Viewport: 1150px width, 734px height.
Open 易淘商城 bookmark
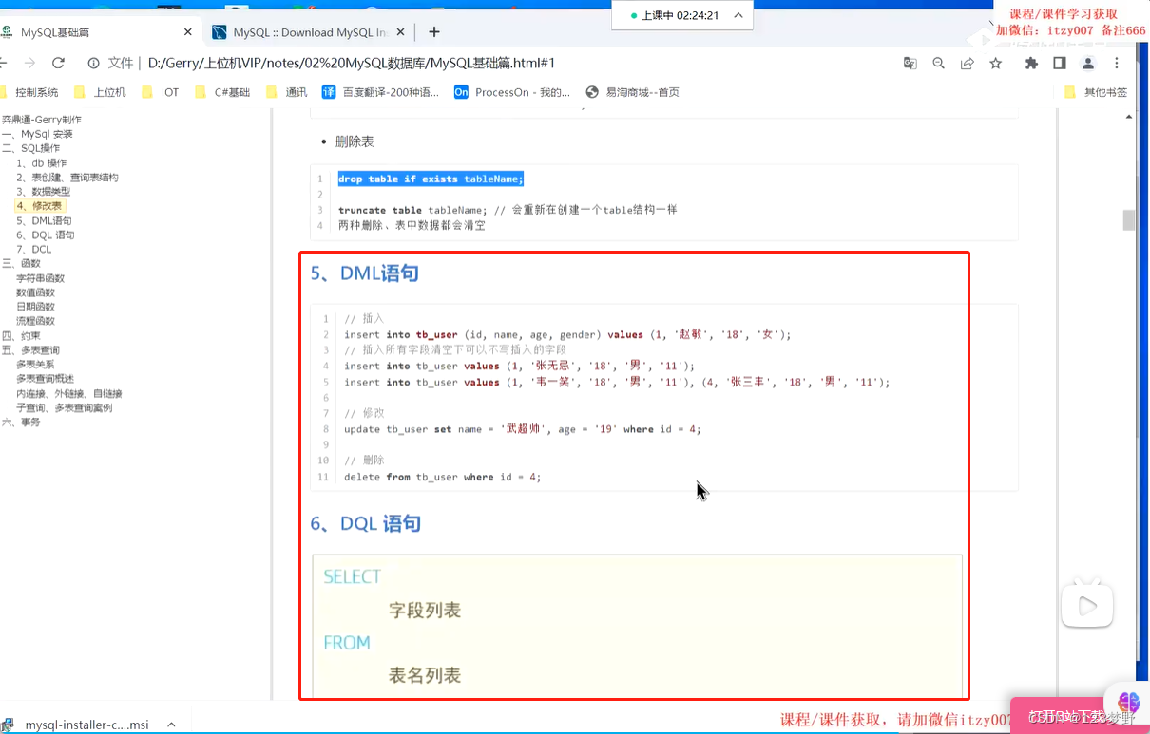(633, 92)
